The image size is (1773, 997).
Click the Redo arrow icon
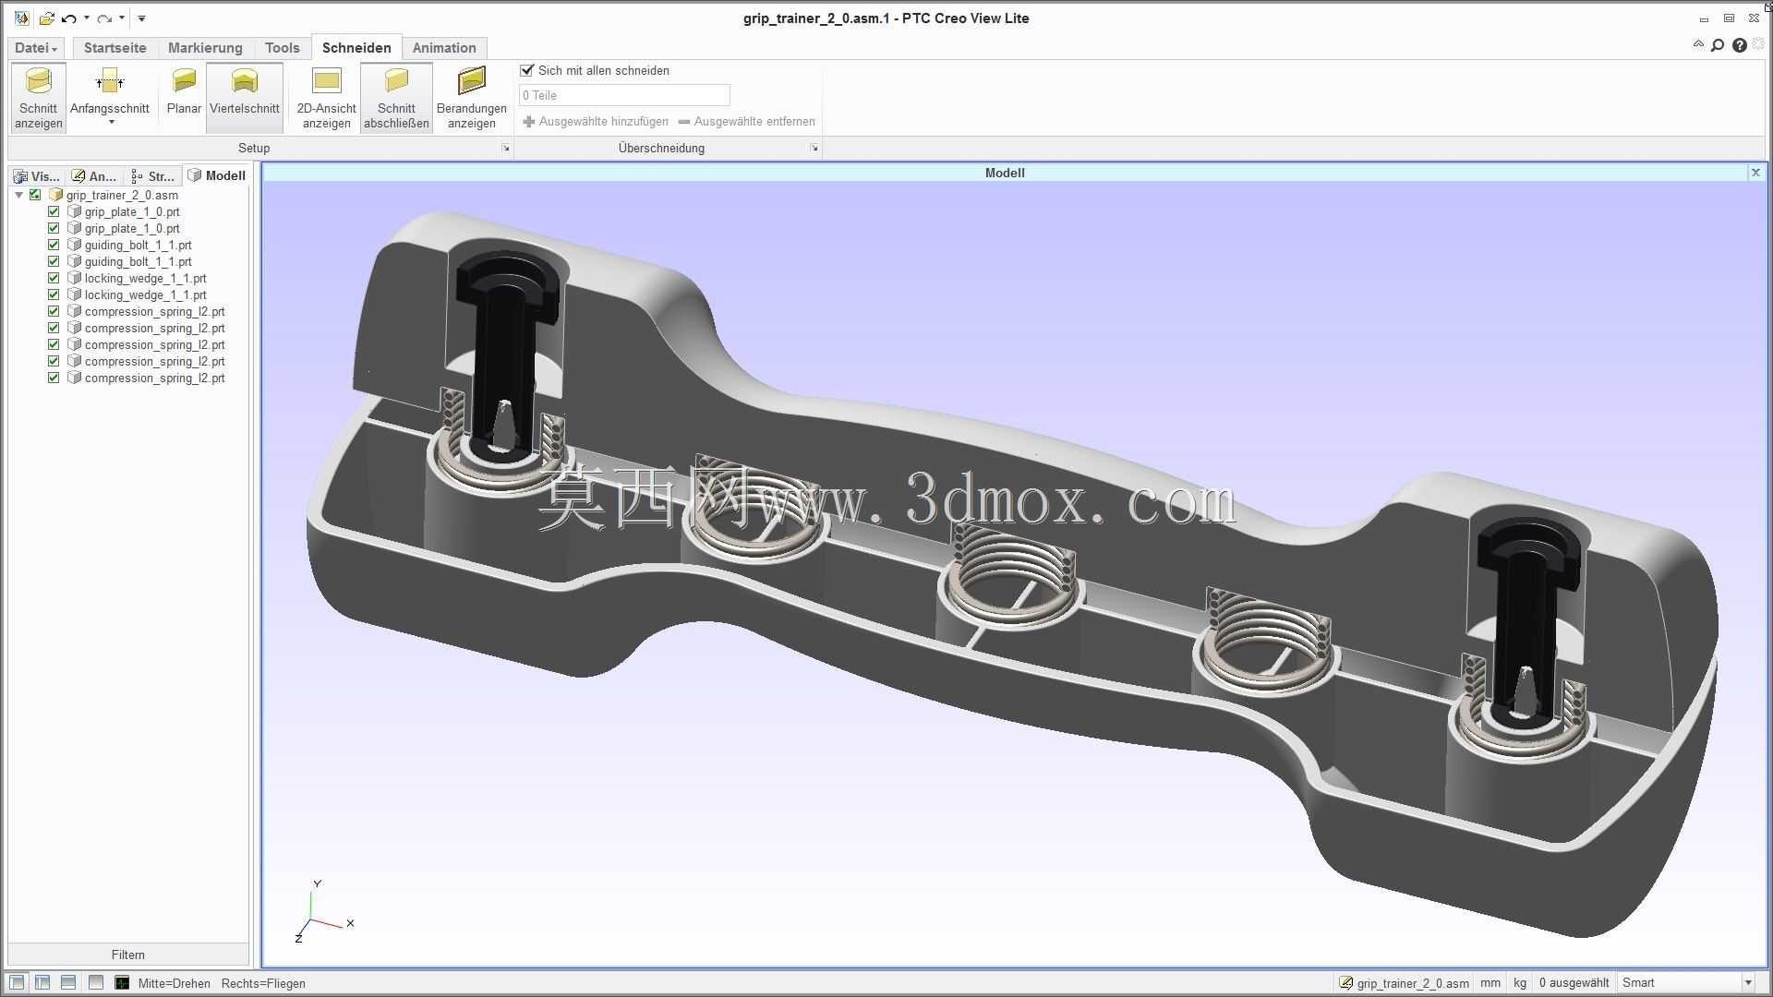(x=104, y=18)
